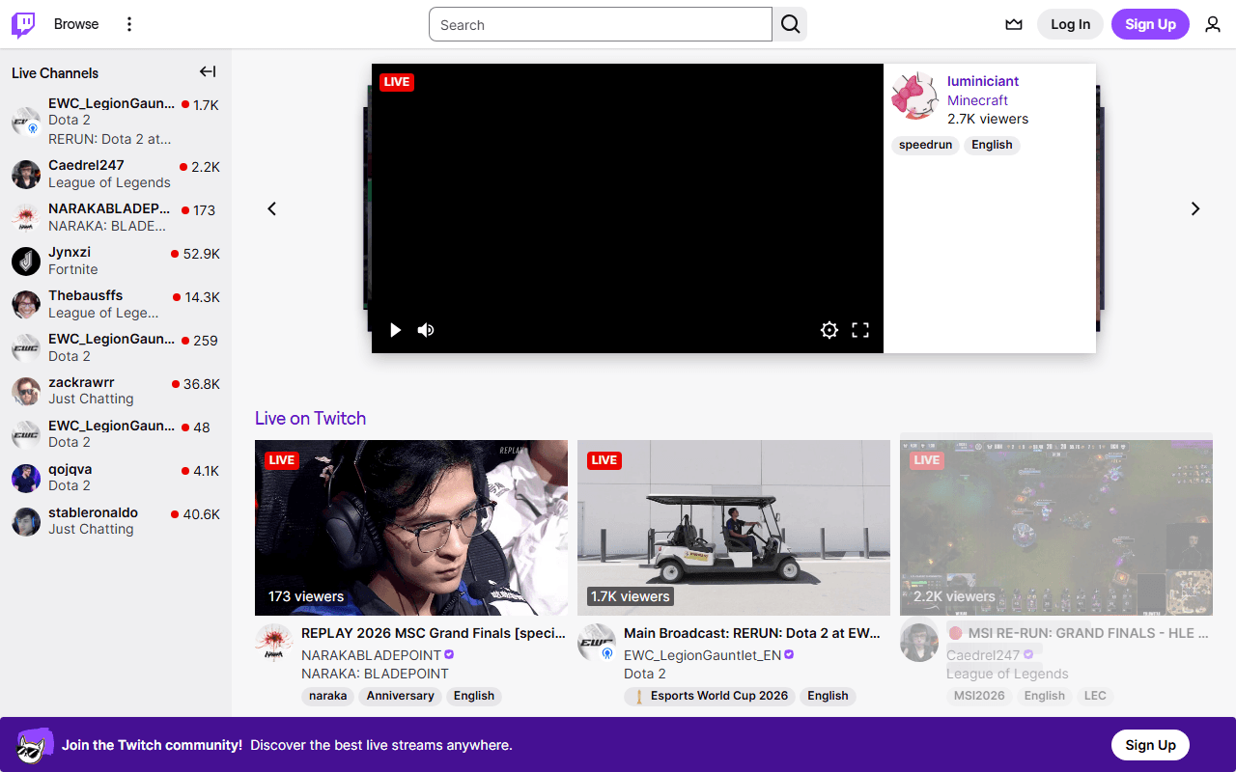Open the REPLAY 2026 MSC Grand Finals thumbnail
1236x772 pixels.
point(411,528)
